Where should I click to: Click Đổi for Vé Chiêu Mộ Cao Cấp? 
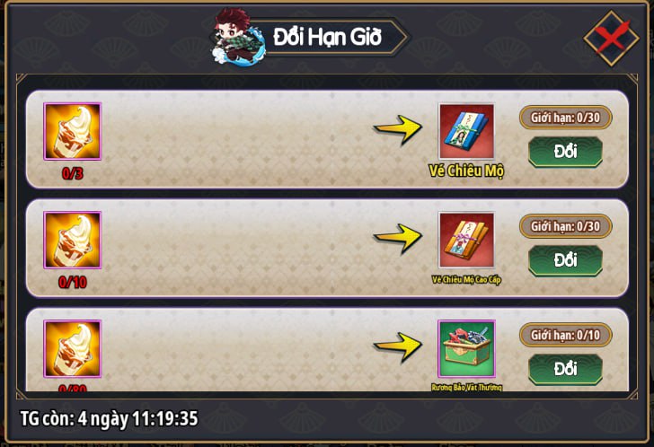pos(566,260)
